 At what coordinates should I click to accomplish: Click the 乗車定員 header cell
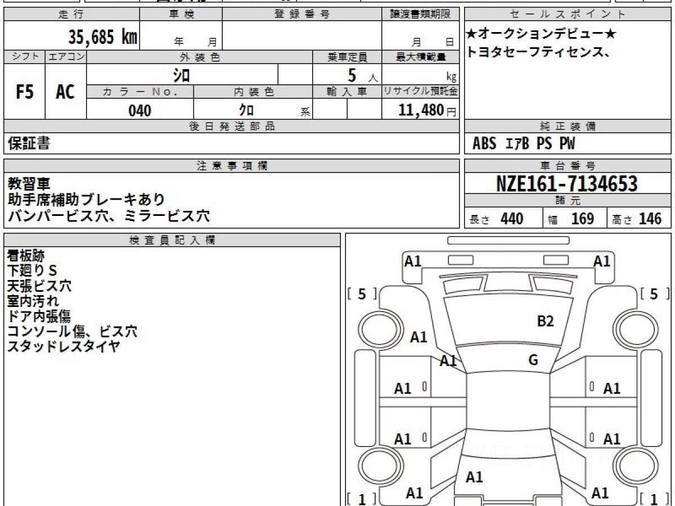point(347,57)
